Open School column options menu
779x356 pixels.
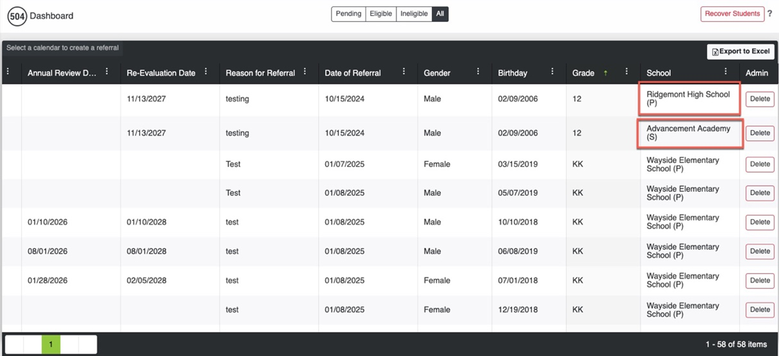tap(726, 72)
